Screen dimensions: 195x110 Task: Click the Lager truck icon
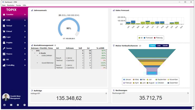click(4, 37)
